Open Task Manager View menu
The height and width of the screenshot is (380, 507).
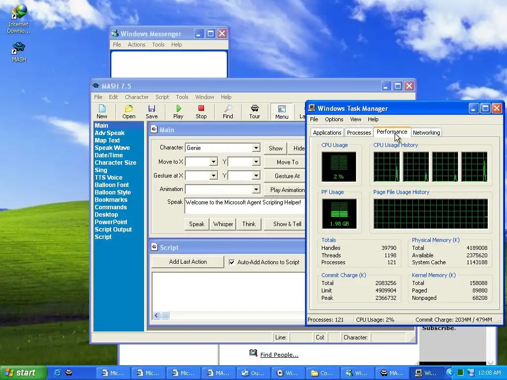coord(355,119)
